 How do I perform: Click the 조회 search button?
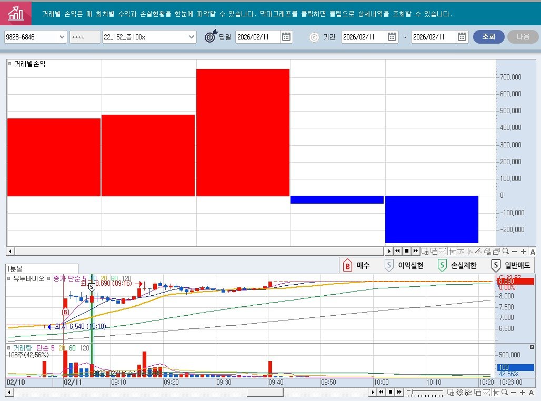click(x=488, y=37)
